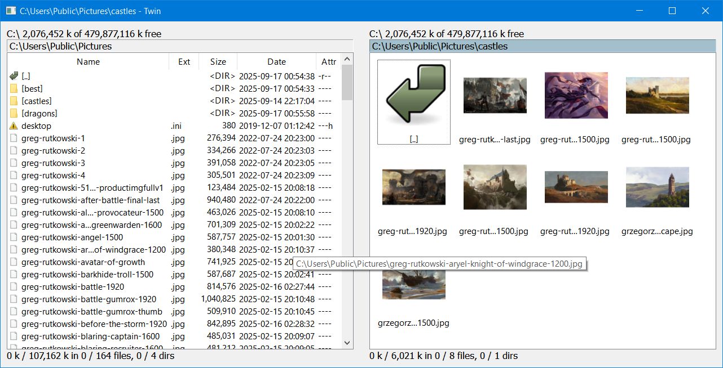This screenshot has height=368, width=723.
Task: Click left status bar showing 164 files
Action: [90, 356]
